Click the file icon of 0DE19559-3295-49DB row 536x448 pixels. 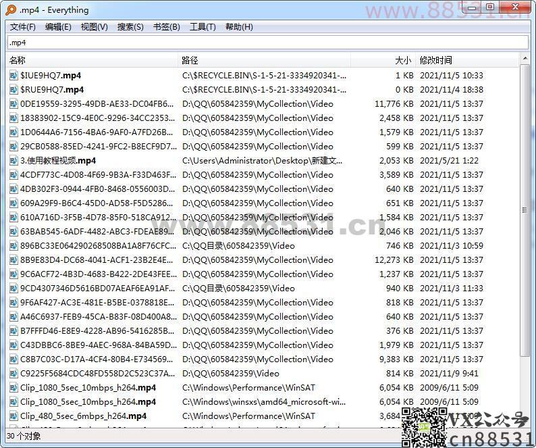point(14,103)
